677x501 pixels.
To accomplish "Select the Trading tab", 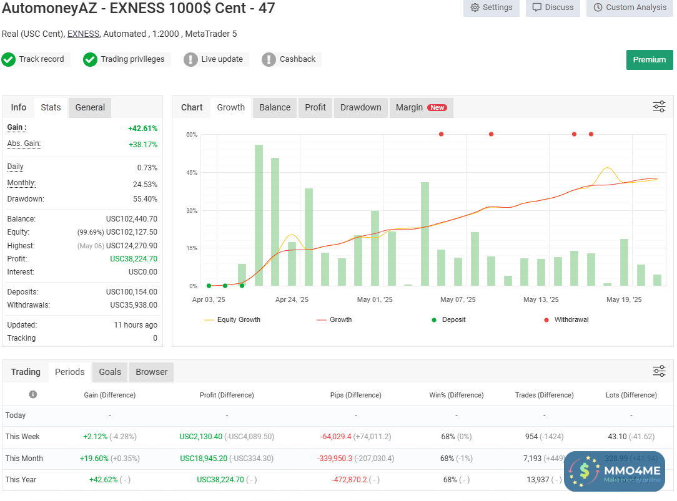I will point(26,372).
